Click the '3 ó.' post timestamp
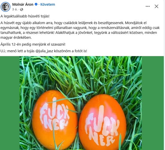Screen dimensions: 165x150 tap(15, 10)
